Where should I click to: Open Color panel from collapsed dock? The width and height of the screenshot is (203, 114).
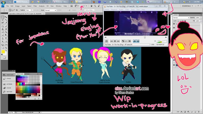[x=9, y=88]
